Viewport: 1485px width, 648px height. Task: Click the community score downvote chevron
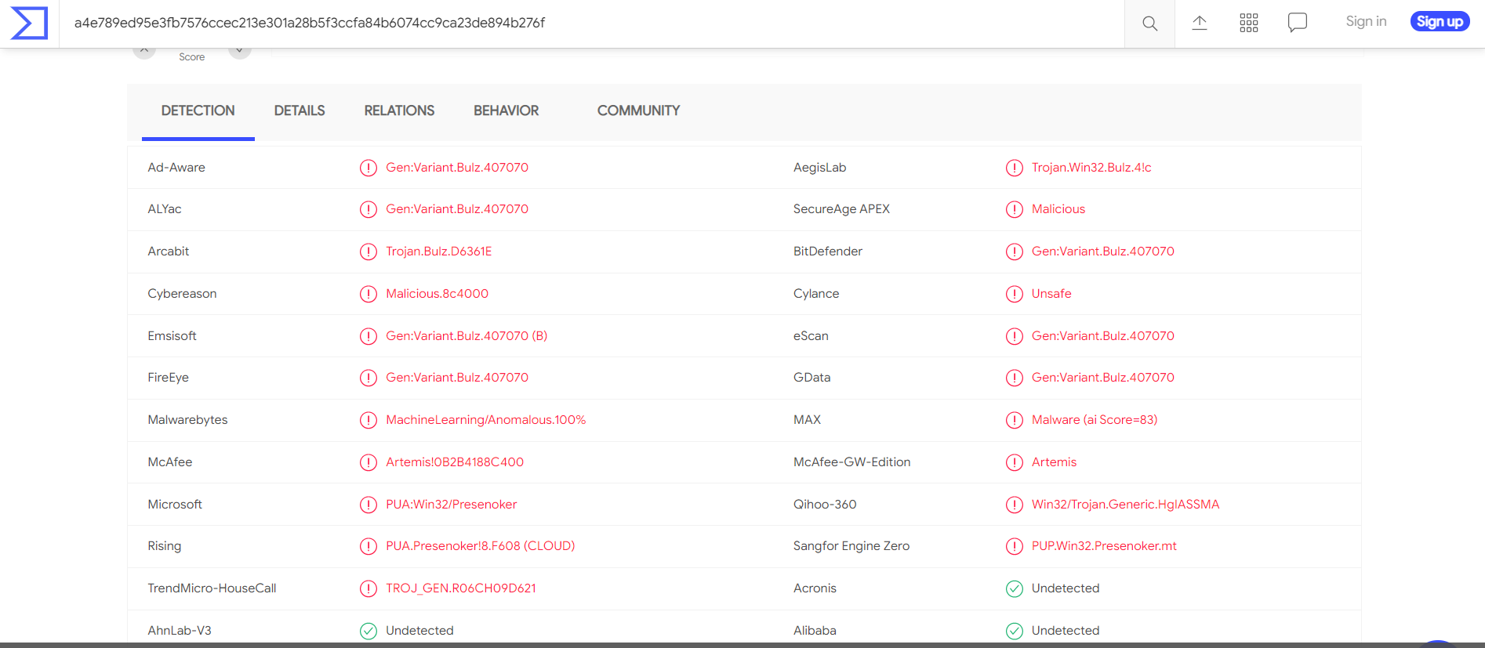point(239,51)
